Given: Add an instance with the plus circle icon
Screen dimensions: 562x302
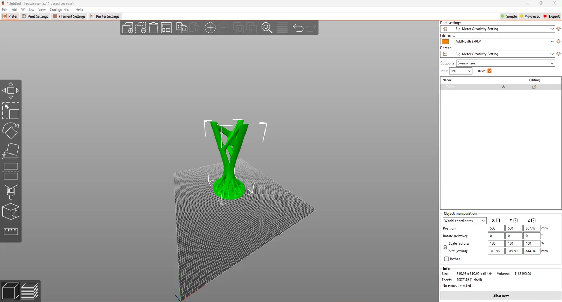Looking at the screenshot, I should (210, 28).
